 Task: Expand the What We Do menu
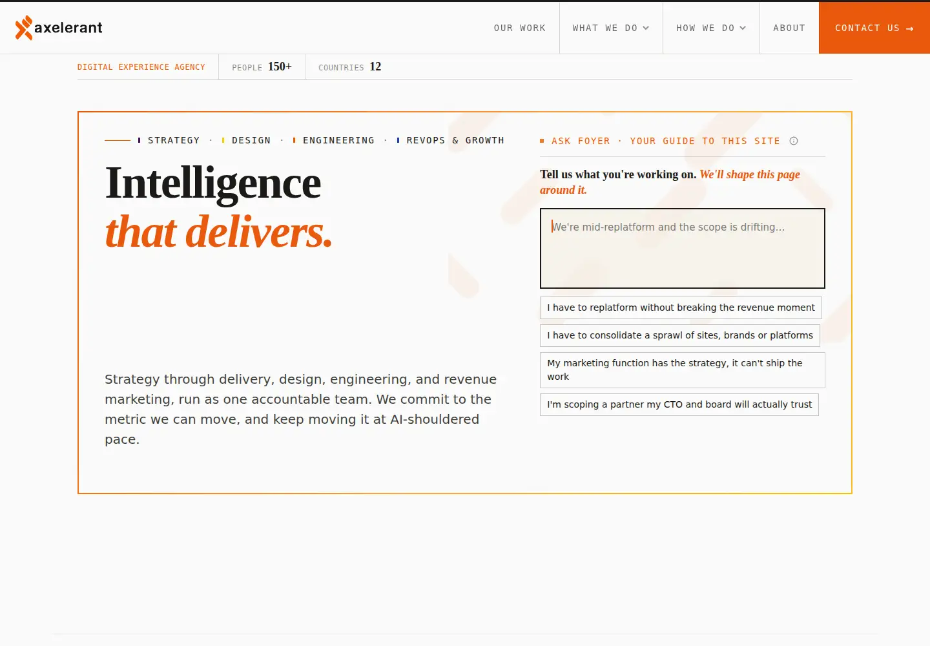click(611, 28)
